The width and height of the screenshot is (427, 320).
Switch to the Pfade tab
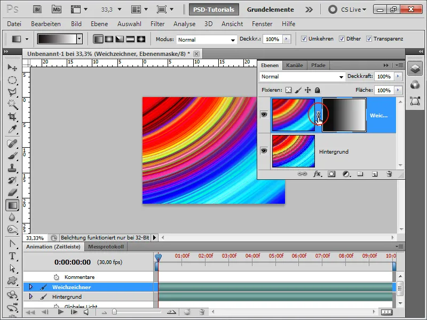click(318, 65)
